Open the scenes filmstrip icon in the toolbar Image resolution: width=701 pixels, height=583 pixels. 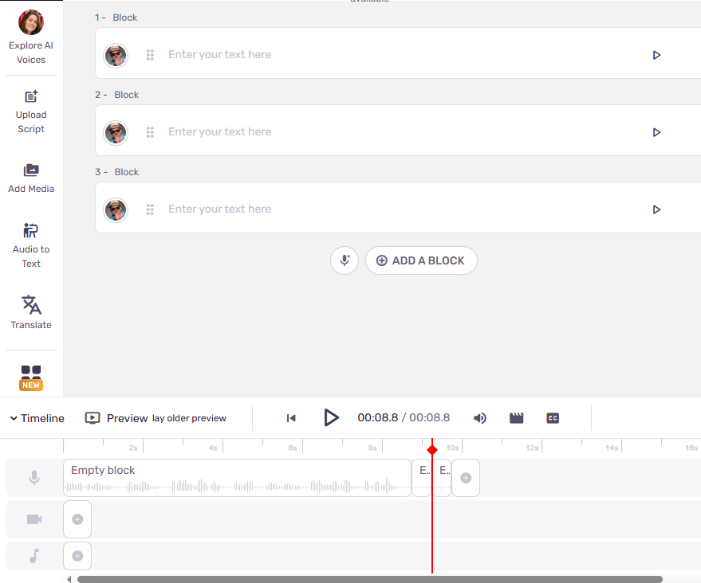point(516,417)
